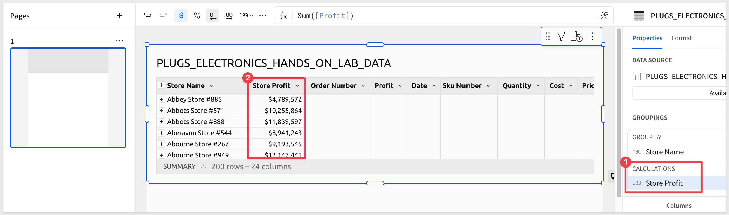Apply percent format icon

pyautogui.click(x=197, y=15)
